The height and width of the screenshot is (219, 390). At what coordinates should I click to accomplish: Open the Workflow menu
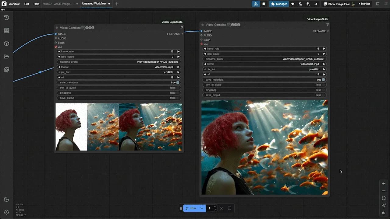pos(14,4)
